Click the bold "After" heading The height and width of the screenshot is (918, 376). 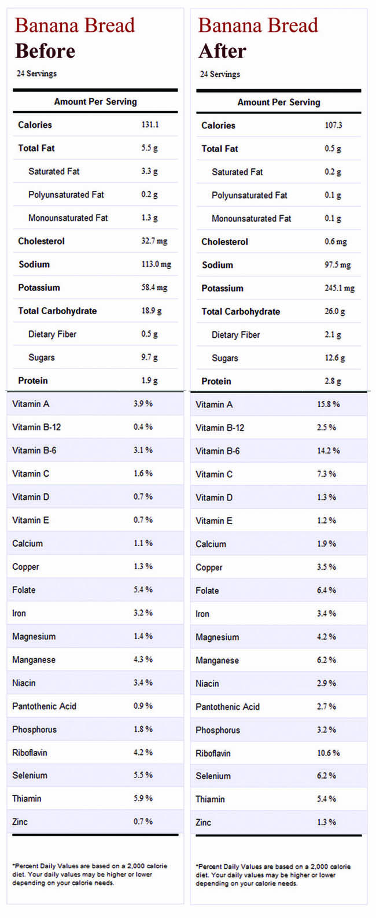(x=222, y=51)
